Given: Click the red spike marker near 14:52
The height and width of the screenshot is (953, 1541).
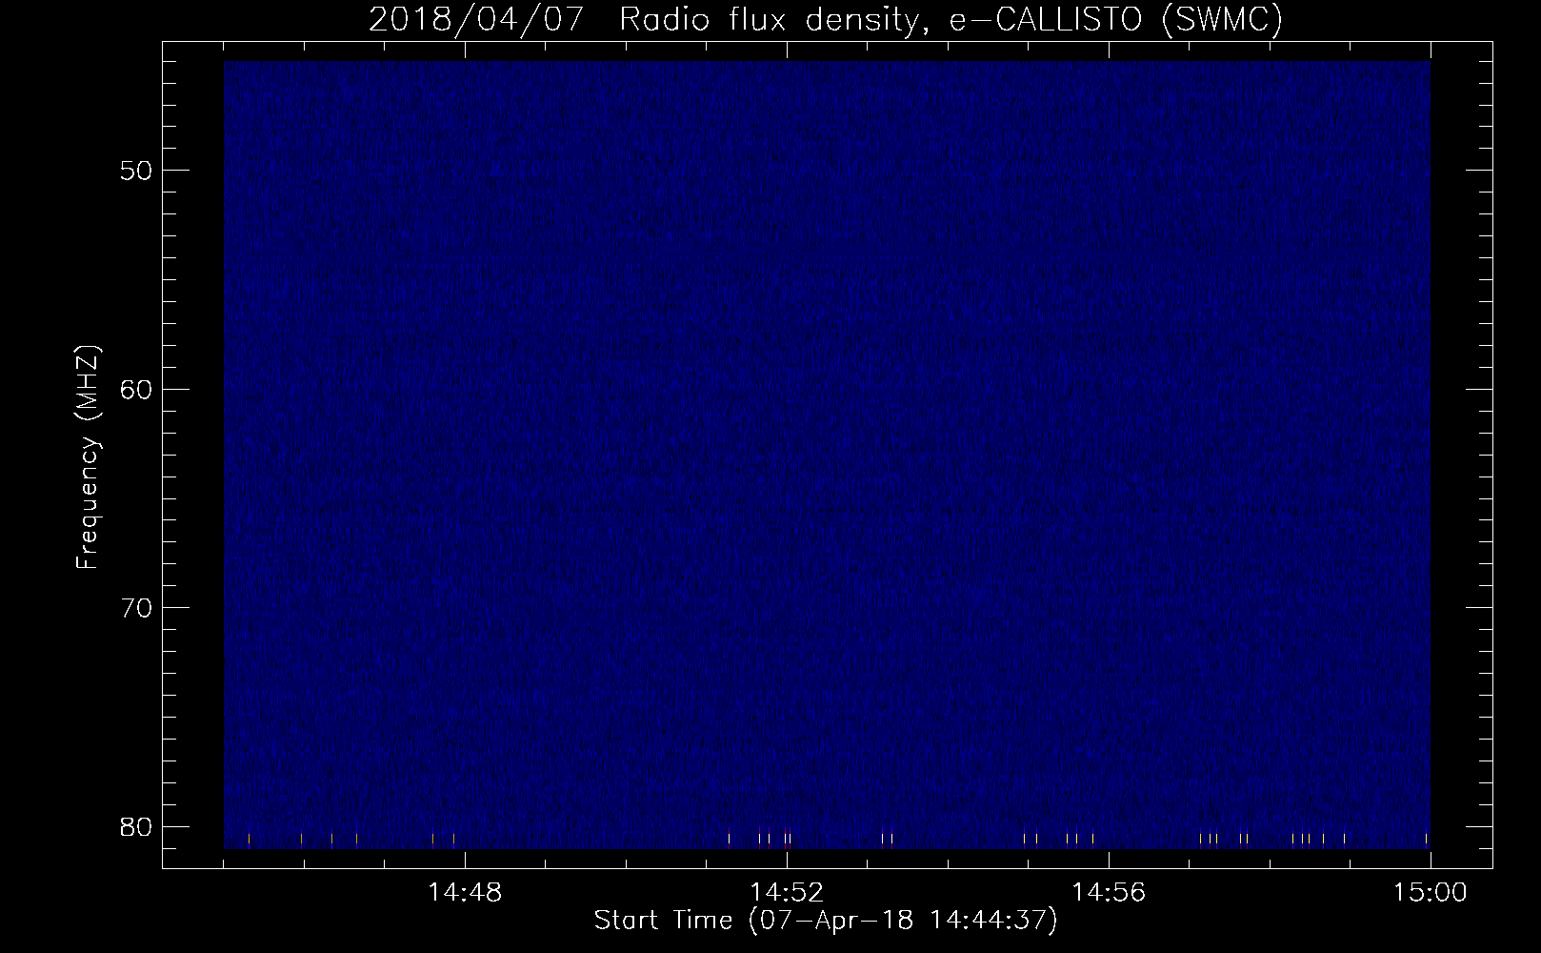Looking at the screenshot, I should tap(785, 838).
